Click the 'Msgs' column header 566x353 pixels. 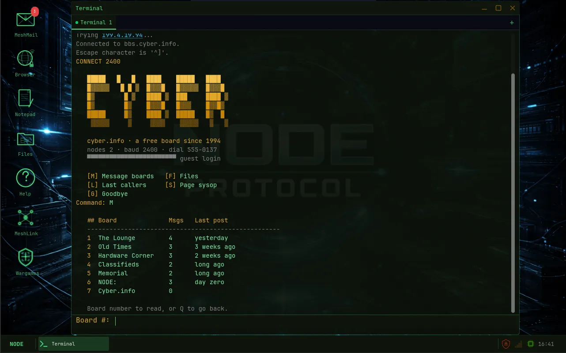176,220
